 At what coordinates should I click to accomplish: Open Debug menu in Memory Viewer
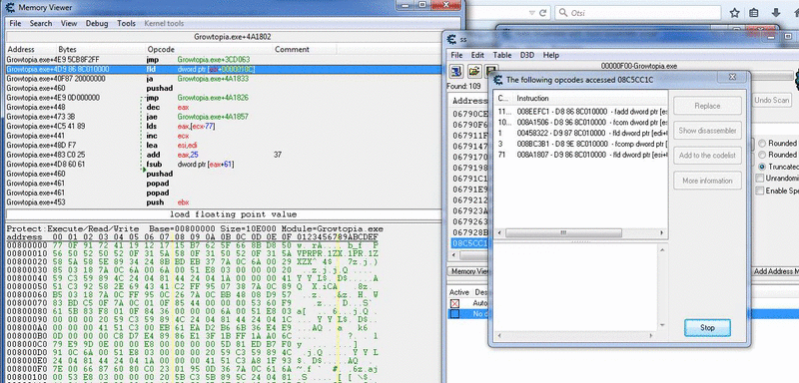(97, 23)
